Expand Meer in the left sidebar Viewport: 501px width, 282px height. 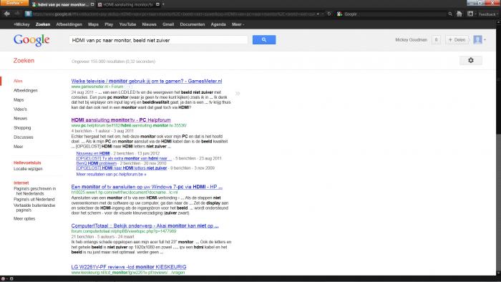(18, 147)
